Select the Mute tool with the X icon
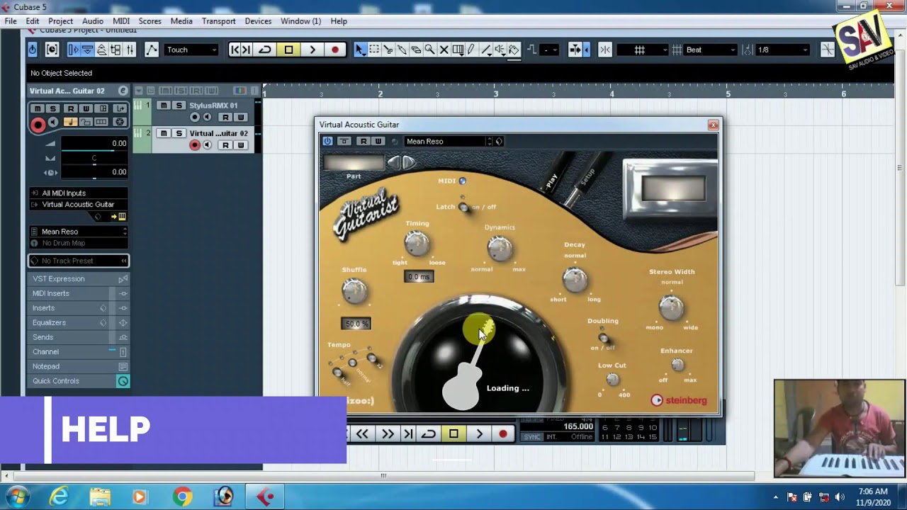This screenshot has width=907, height=510. tap(444, 51)
